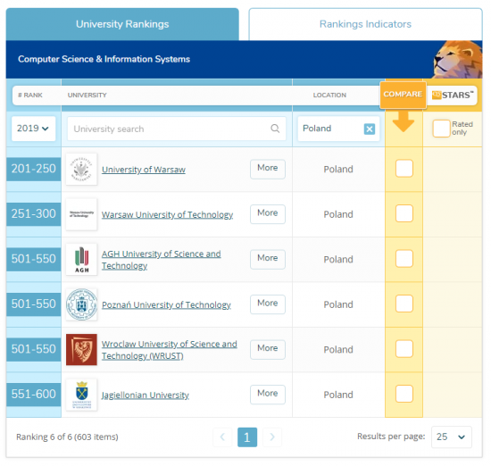
Task: Open the 2019 year dropdown
Action: click(34, 129)
